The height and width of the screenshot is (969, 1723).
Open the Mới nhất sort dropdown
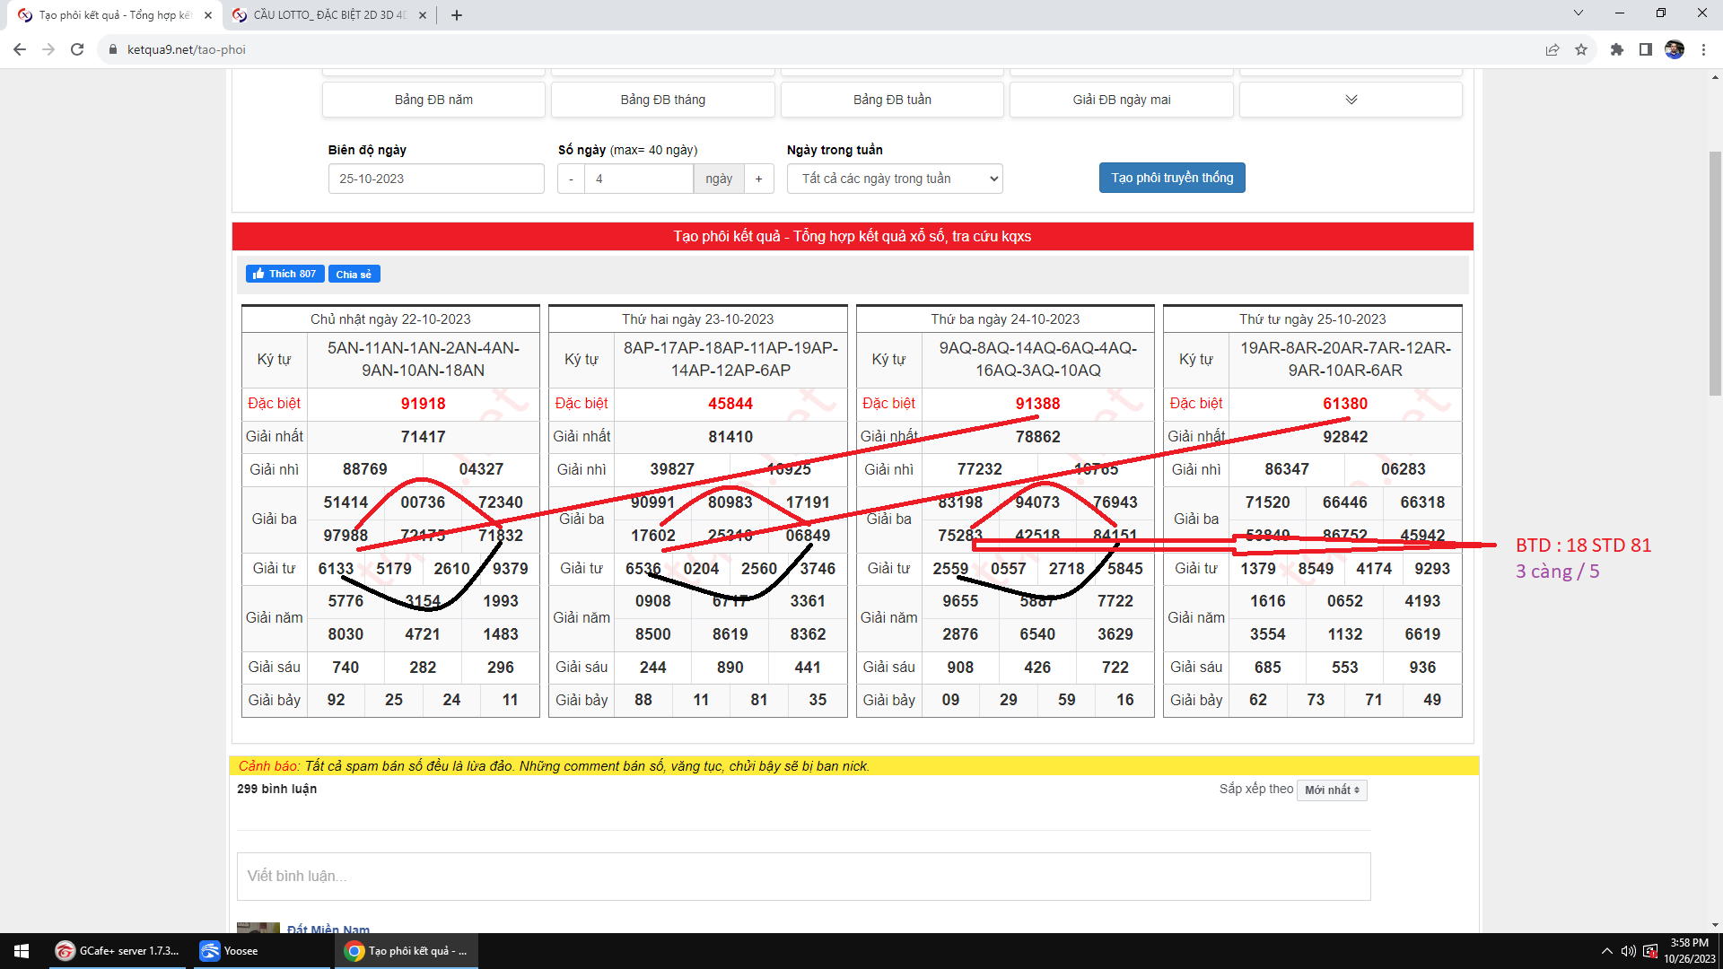point(1332,790)
